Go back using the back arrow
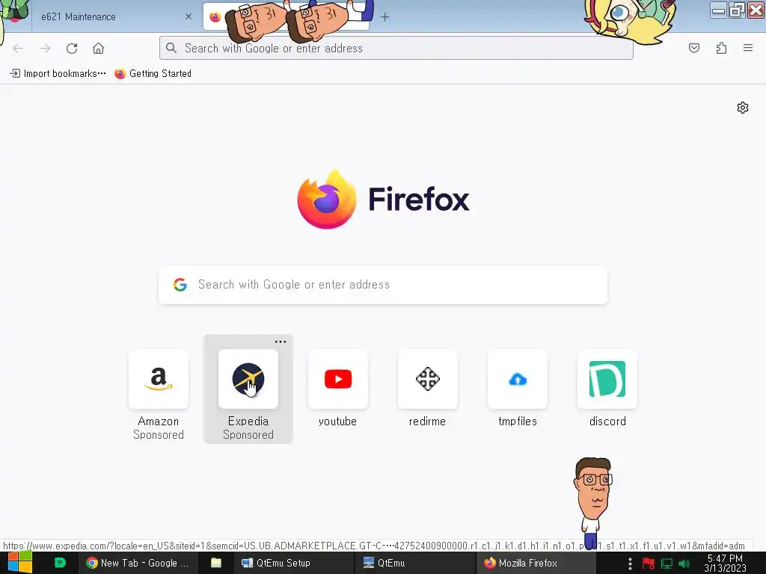The image size is (766, 574). point(18,49)
